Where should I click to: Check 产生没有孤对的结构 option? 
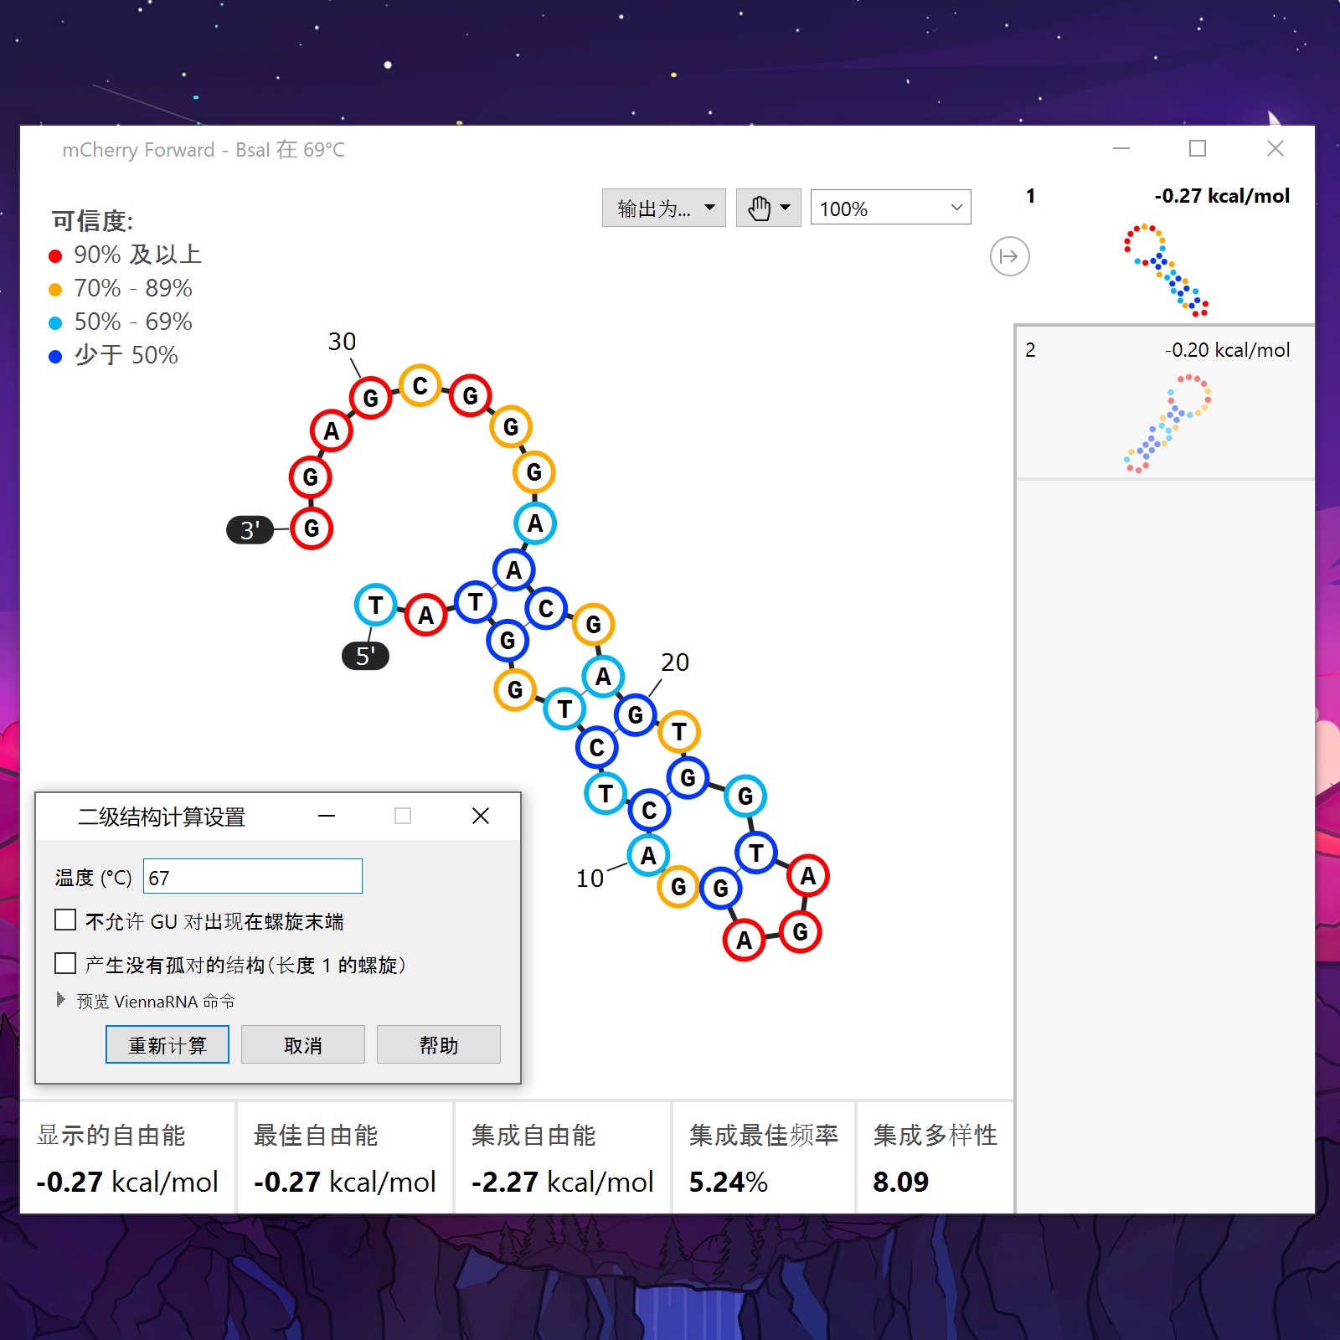click(x=64, y=963)
